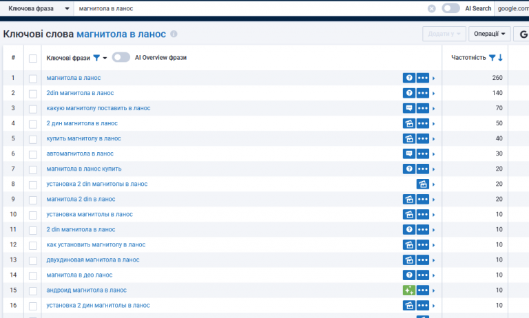Click shop icon for 'установка 2 din магнитолы в ланос'
This screenshot has height=318, width=529.
click(x=423, y=184)
